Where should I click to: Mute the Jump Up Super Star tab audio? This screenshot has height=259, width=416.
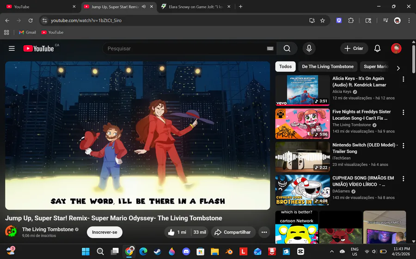click(x=144, y=6)
